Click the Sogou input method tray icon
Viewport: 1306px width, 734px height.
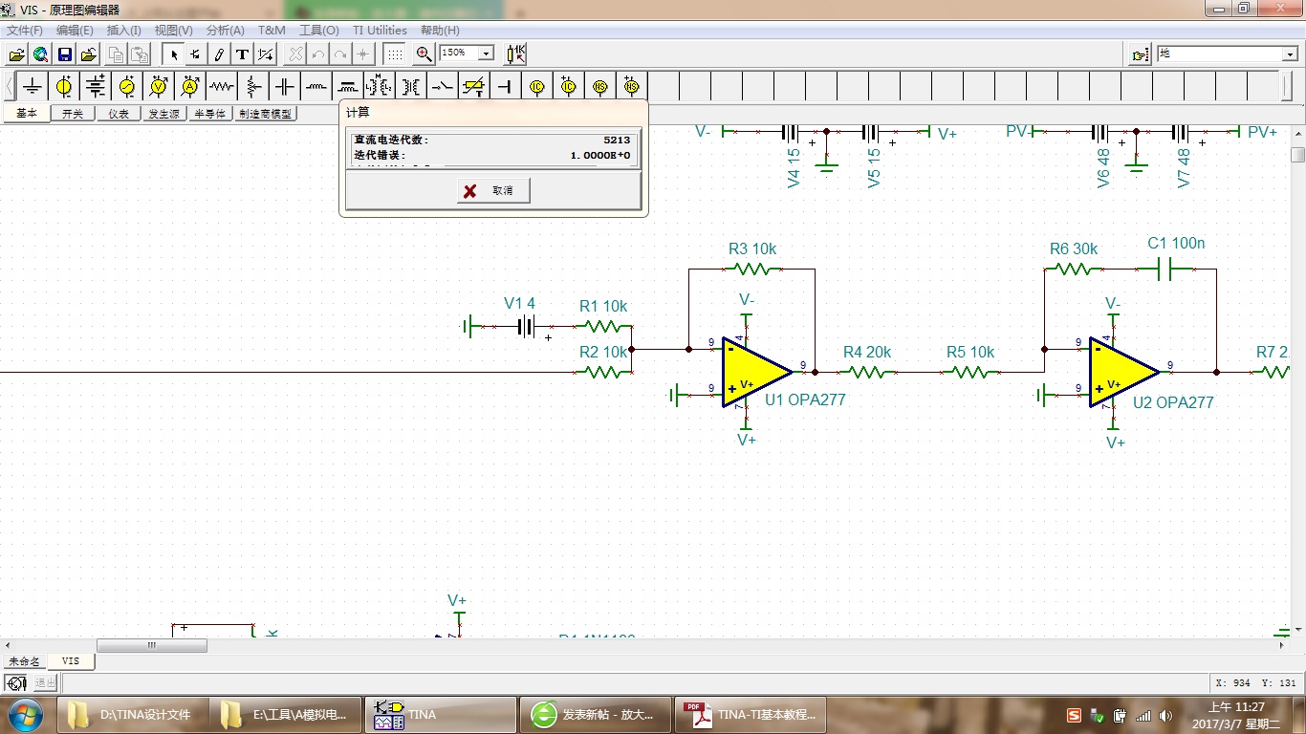1075,715
